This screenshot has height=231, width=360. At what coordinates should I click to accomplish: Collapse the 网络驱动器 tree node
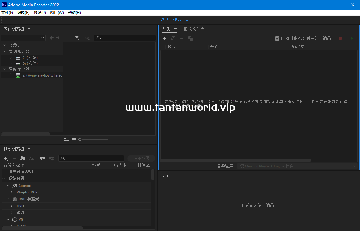(x=5, y=69)
